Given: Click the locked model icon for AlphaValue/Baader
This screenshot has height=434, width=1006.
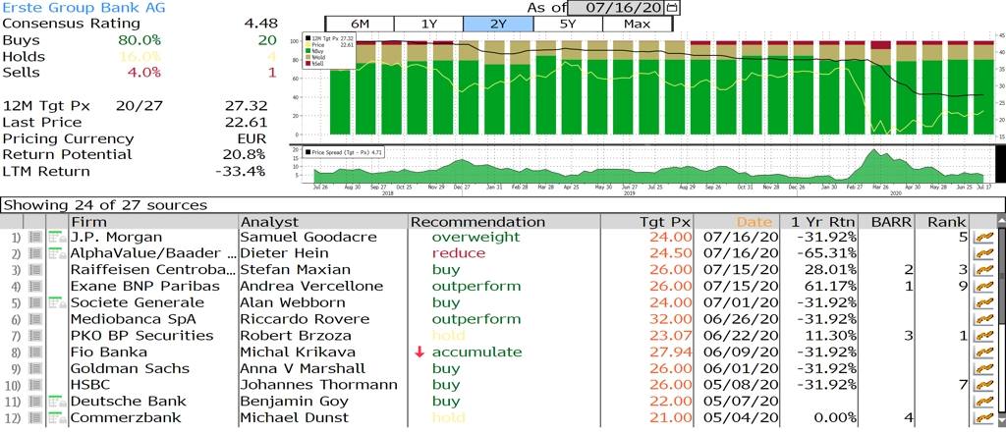Looking at the screenshot, I should click(57, 254).
